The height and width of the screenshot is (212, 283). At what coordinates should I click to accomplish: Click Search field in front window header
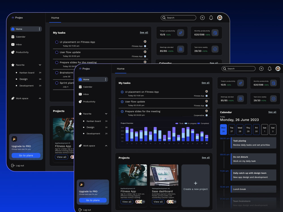pos(238,69)
